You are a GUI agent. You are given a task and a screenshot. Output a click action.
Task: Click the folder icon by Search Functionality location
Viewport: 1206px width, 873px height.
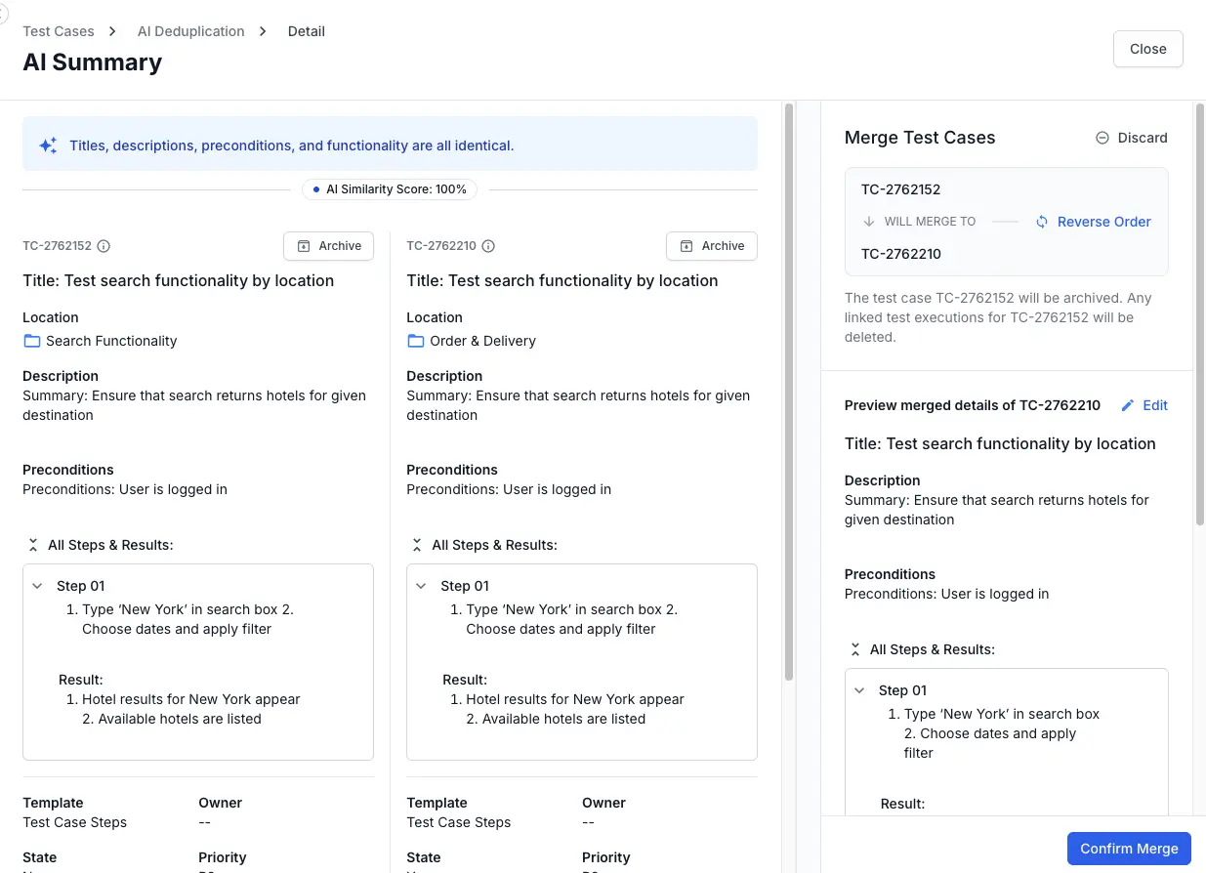(30, 341)
